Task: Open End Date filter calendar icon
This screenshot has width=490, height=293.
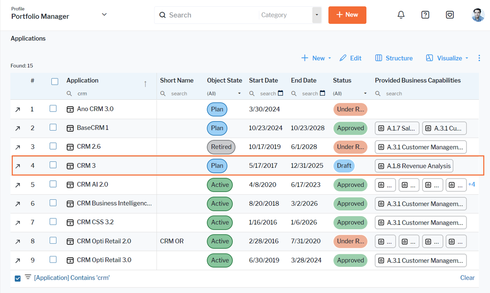Action: (x=322, y=93)
